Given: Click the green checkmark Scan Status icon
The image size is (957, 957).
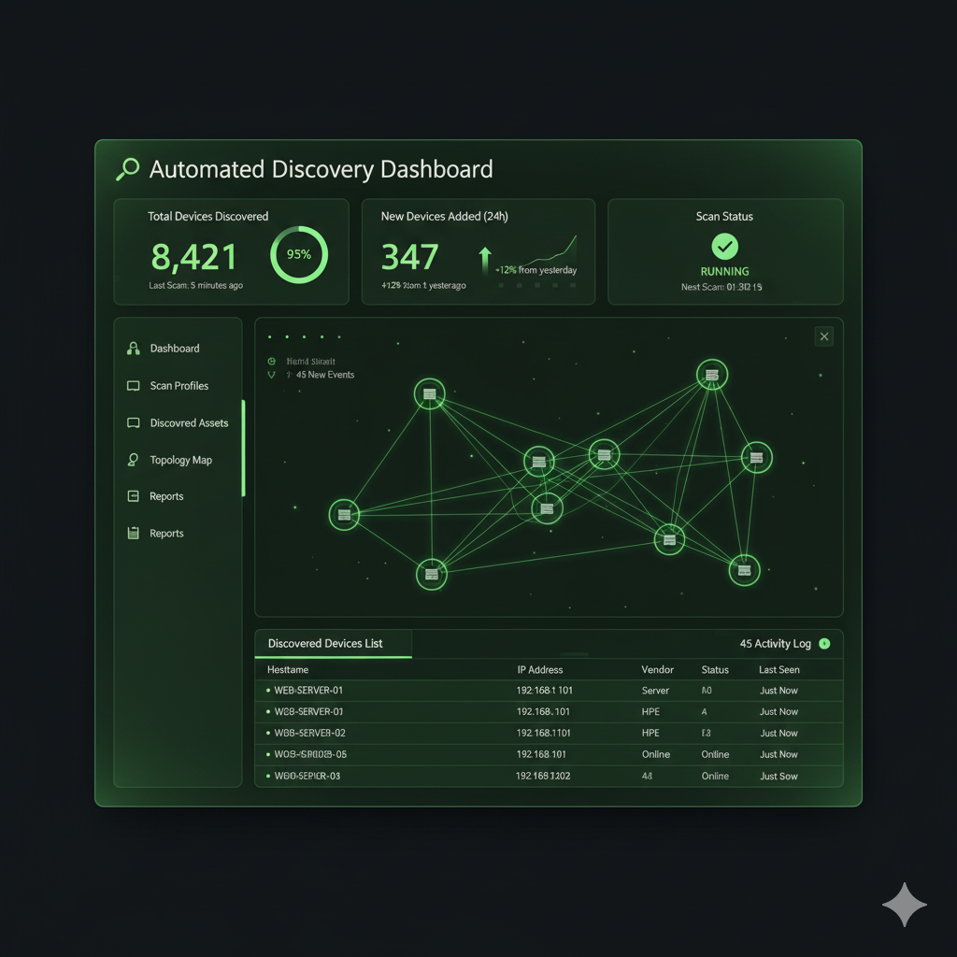Looking at the screenshot, I should point(724,245).
